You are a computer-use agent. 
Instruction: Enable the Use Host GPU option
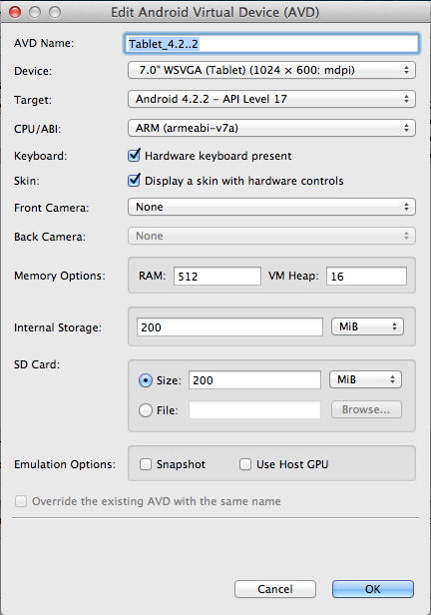click(245, 464)
